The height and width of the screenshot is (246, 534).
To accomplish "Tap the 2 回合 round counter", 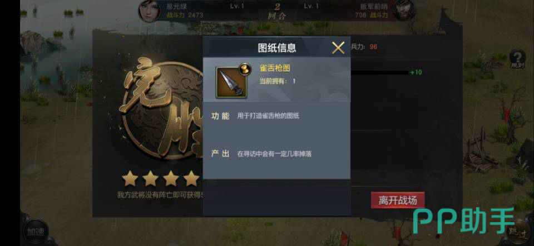I will [x=277, y=11].
